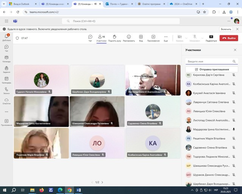The width and height of the screenshot is (242, 194).
Task: Share screen (Поделиться)
Action: [211, 38]
